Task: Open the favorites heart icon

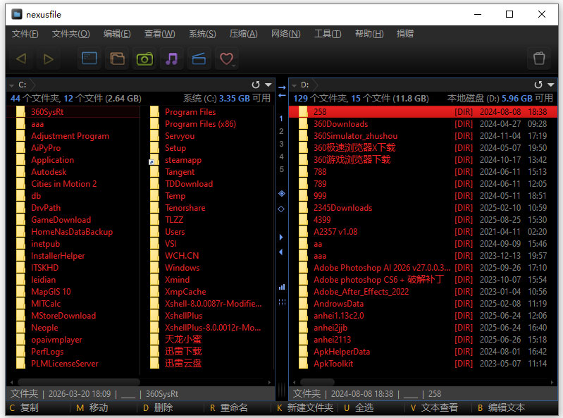Action: [x=226, y=59]
